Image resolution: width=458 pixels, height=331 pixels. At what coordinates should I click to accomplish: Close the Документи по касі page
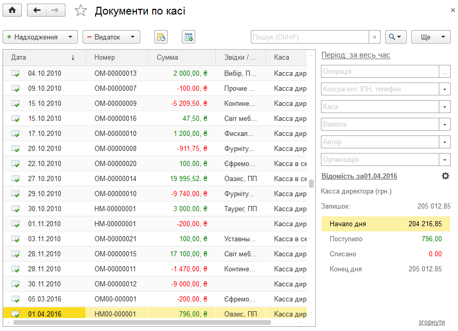[453, 10]
